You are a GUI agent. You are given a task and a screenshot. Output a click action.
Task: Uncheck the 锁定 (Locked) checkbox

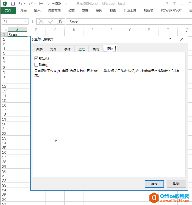point(36,58)
